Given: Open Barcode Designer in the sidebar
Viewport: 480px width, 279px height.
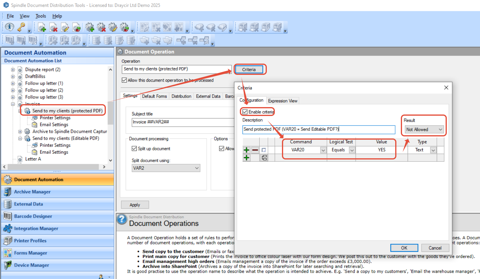Looking at the screenshot, I should tap(58, 216).
